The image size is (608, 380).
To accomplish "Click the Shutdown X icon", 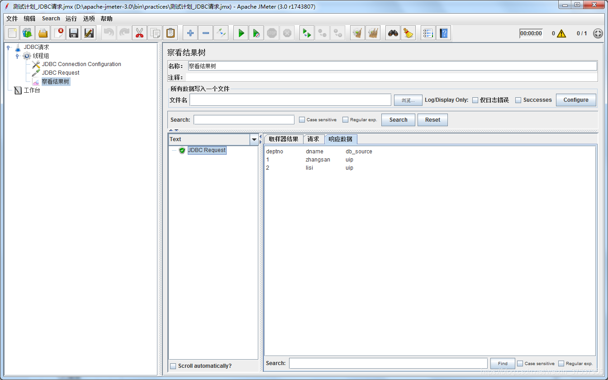I will [x=287, y=33].
